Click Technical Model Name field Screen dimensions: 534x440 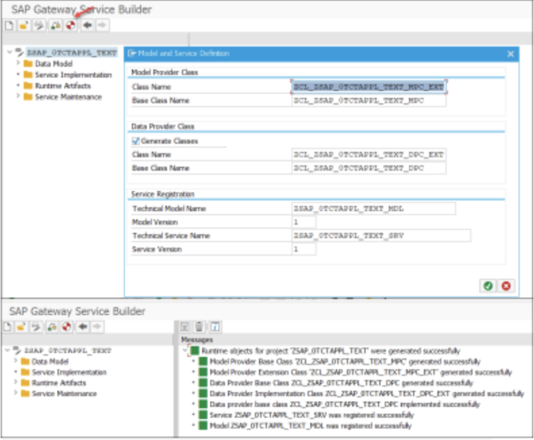374,209
